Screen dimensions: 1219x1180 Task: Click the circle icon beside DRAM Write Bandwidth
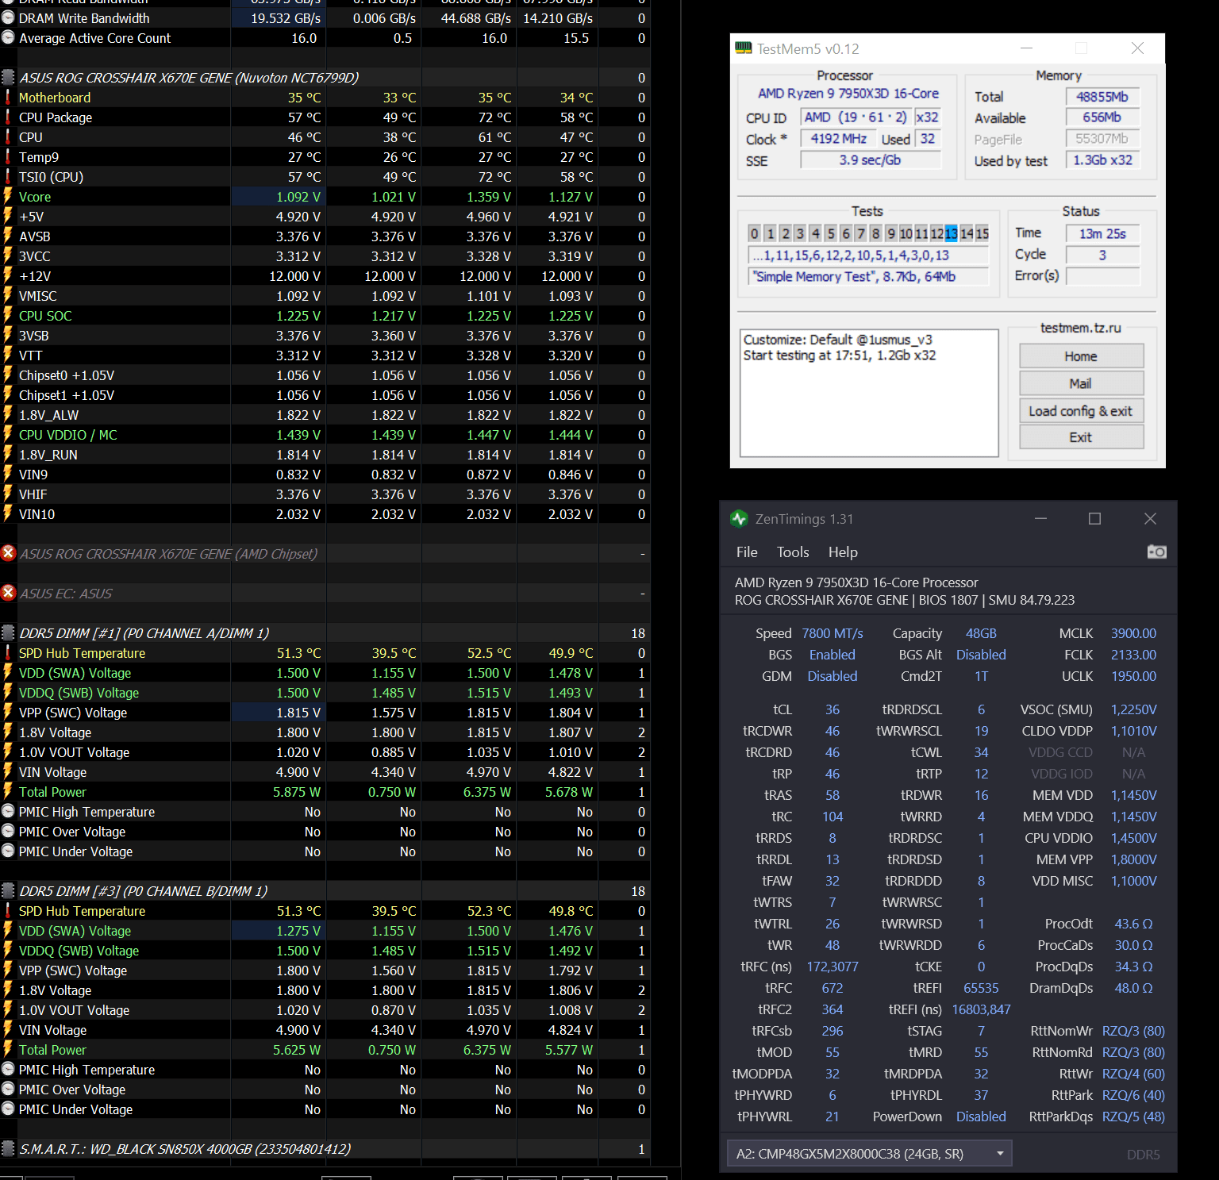[x=8, y=17]
